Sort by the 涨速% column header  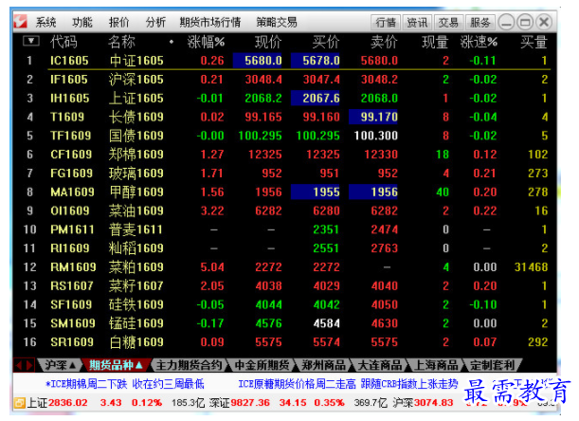point(479,42)
